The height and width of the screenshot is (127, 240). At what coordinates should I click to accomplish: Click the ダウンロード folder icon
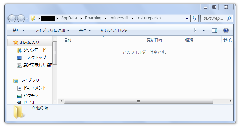tap(19, 50)
